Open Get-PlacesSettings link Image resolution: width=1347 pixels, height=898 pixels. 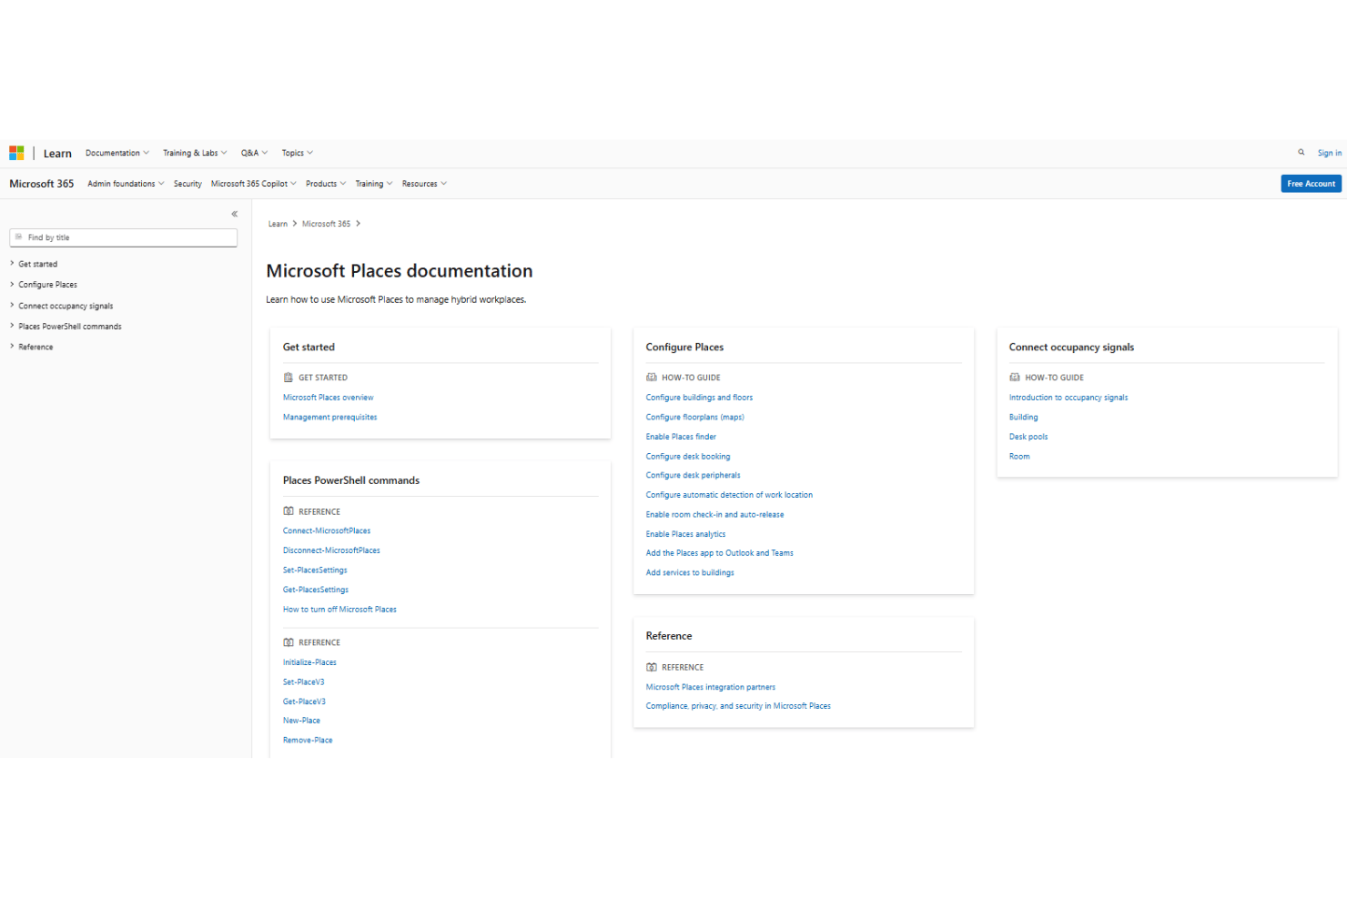coord(316,590)
